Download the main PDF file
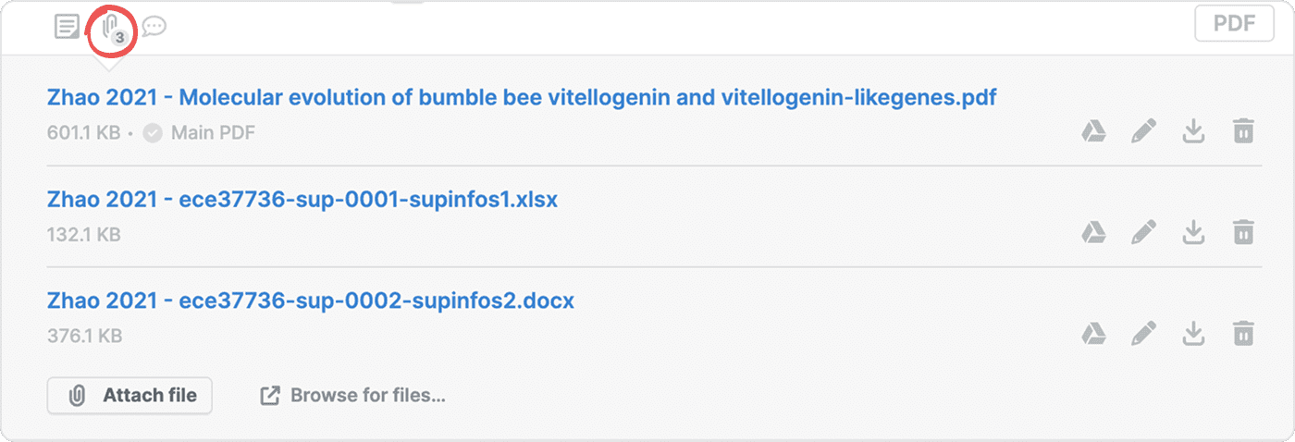This screenshot has width=1295, height=442. click(1194, 131)
